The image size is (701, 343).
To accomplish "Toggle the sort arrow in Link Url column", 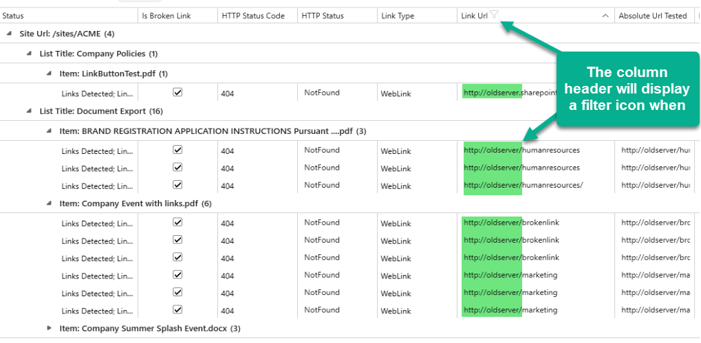I will pyautogui.click(x=605, y=16).
